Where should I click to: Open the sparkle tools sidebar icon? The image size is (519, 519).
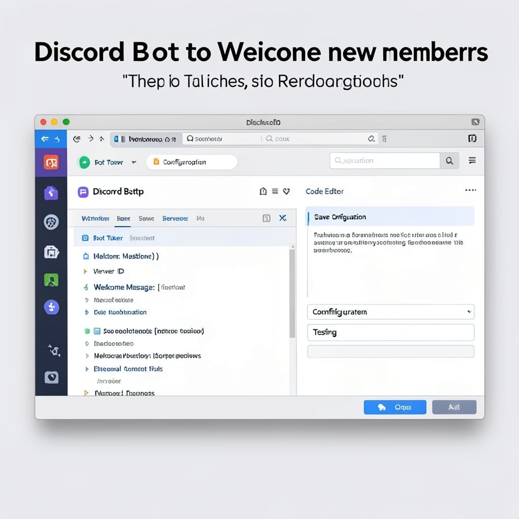pyautogui.click(x=54, y=350)
